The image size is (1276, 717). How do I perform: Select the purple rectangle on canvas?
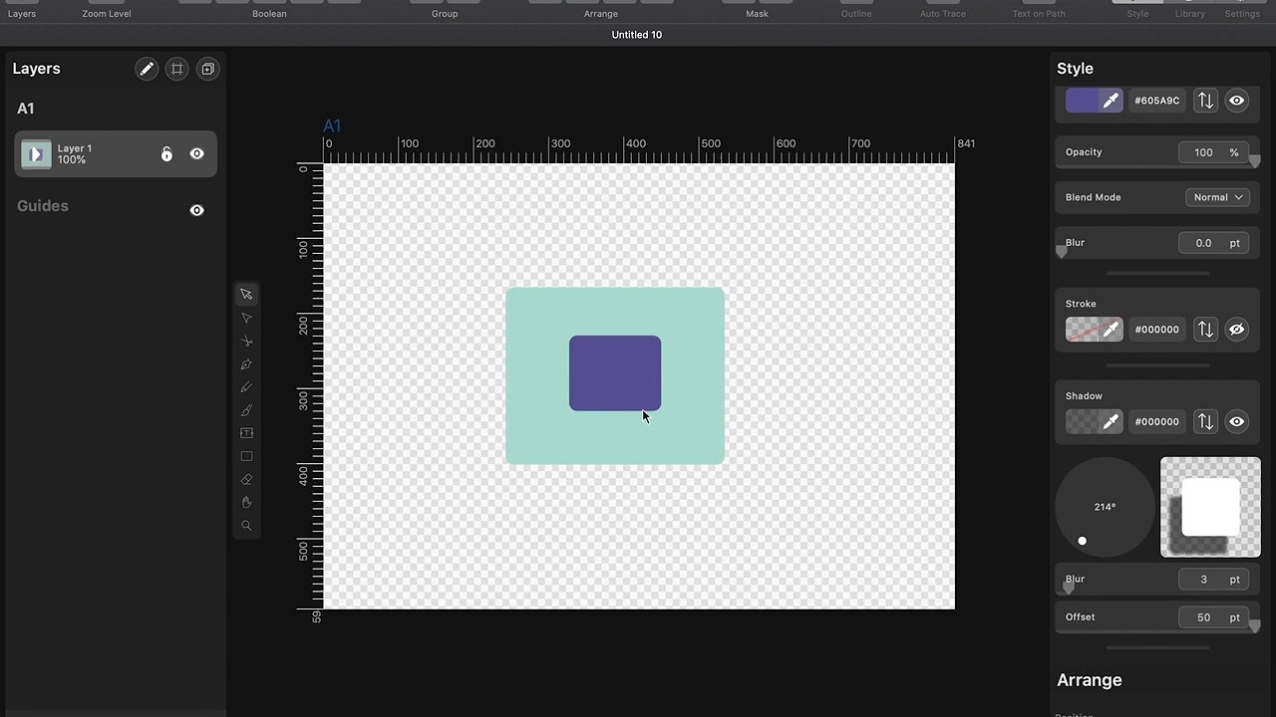615,372
